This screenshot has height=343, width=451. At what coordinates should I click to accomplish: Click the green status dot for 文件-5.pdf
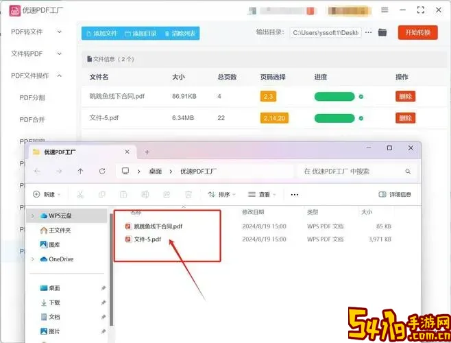pos(361,118)
